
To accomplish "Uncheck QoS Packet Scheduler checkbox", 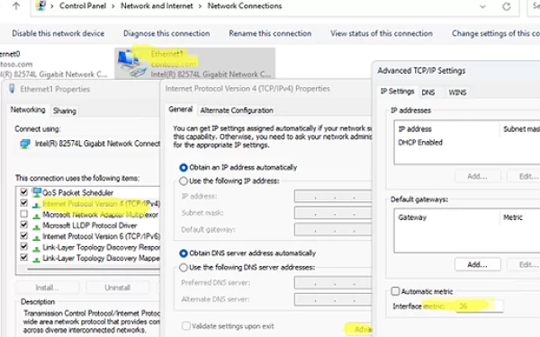I will click(x=23, y=191).
